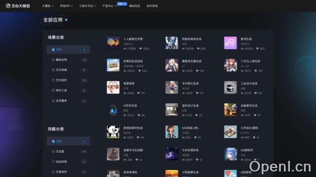This screenshot has height=177, width=316.
Task: Open the 人人都是艺术家 app thumbnail
Action: [x=113, y=43]
